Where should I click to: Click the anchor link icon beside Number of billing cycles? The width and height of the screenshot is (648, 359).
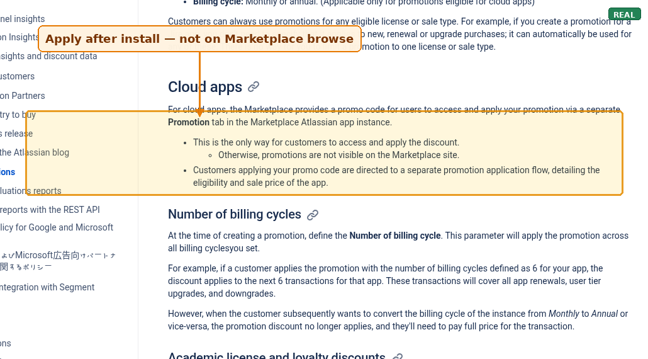coord(313,215)
